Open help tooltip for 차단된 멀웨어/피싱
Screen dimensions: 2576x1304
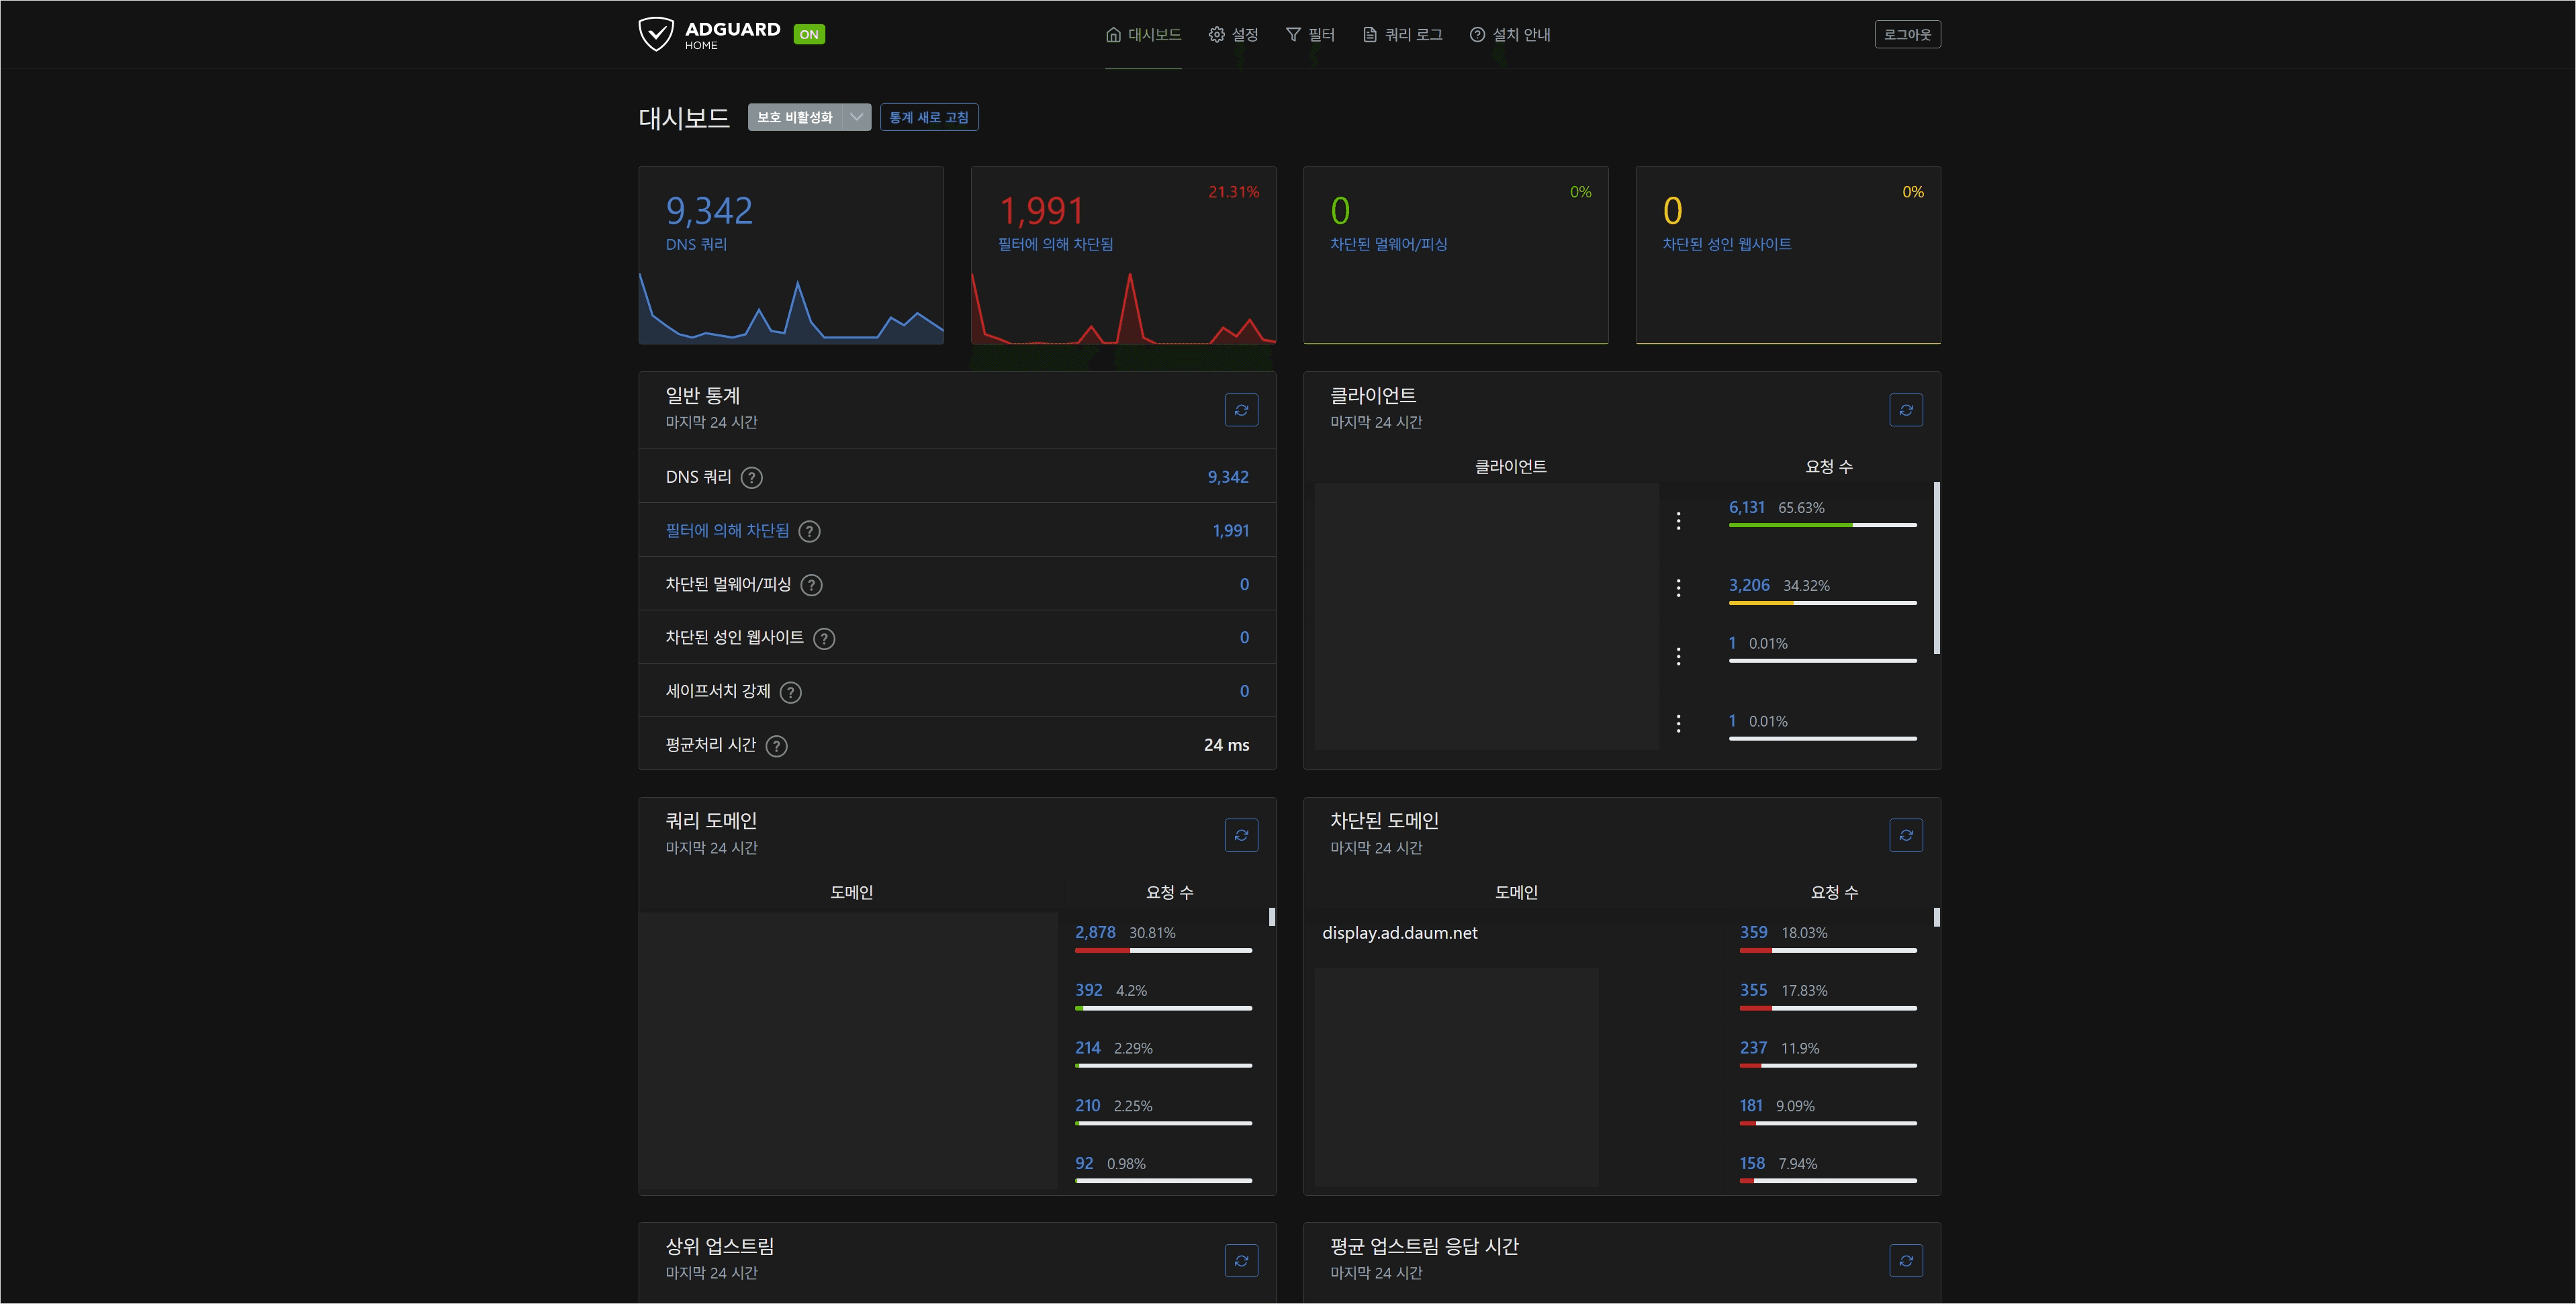(x=811, y=585)
